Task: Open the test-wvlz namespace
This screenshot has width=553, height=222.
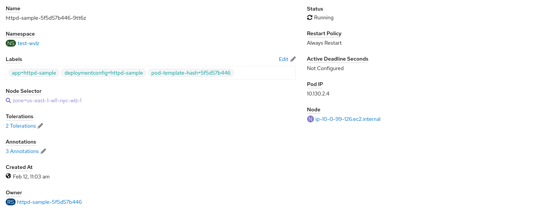Action: (28, 43)
